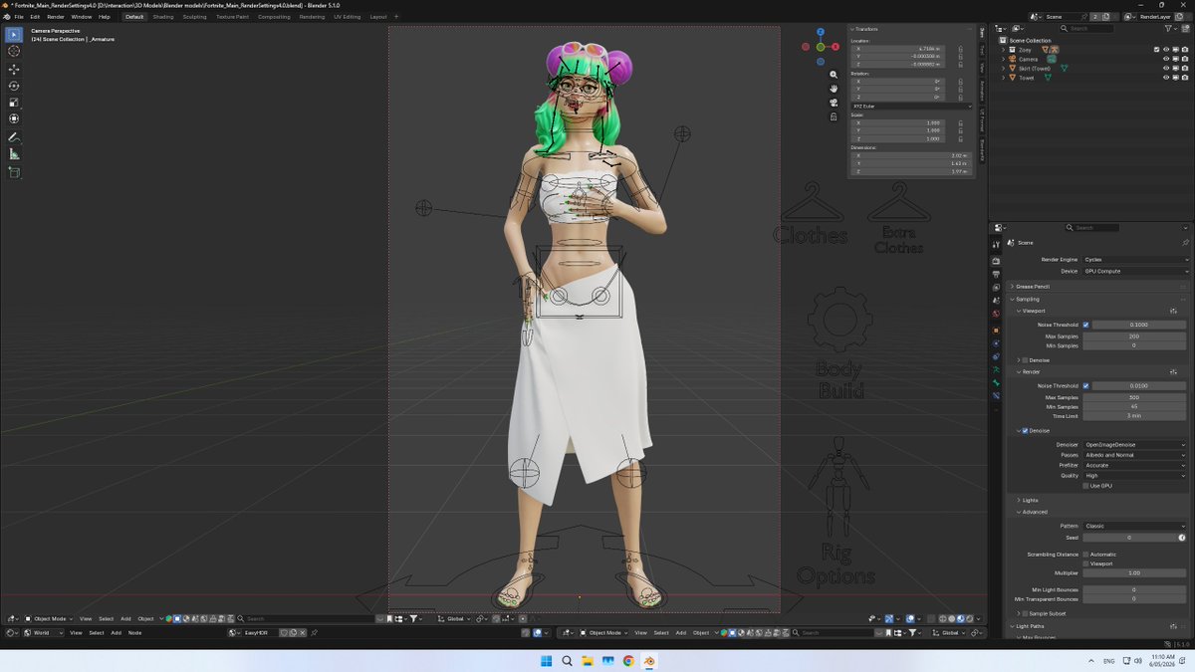Select the Add Cube tool

coord(14,172)
